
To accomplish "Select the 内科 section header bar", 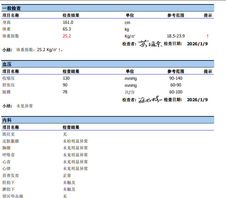I will pos(108,120).
